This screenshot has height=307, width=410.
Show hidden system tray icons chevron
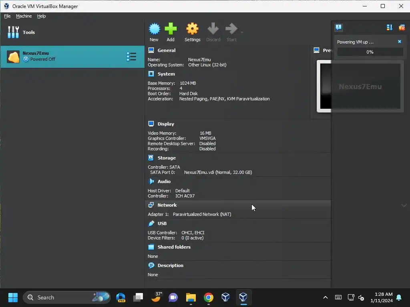[325, 297]
